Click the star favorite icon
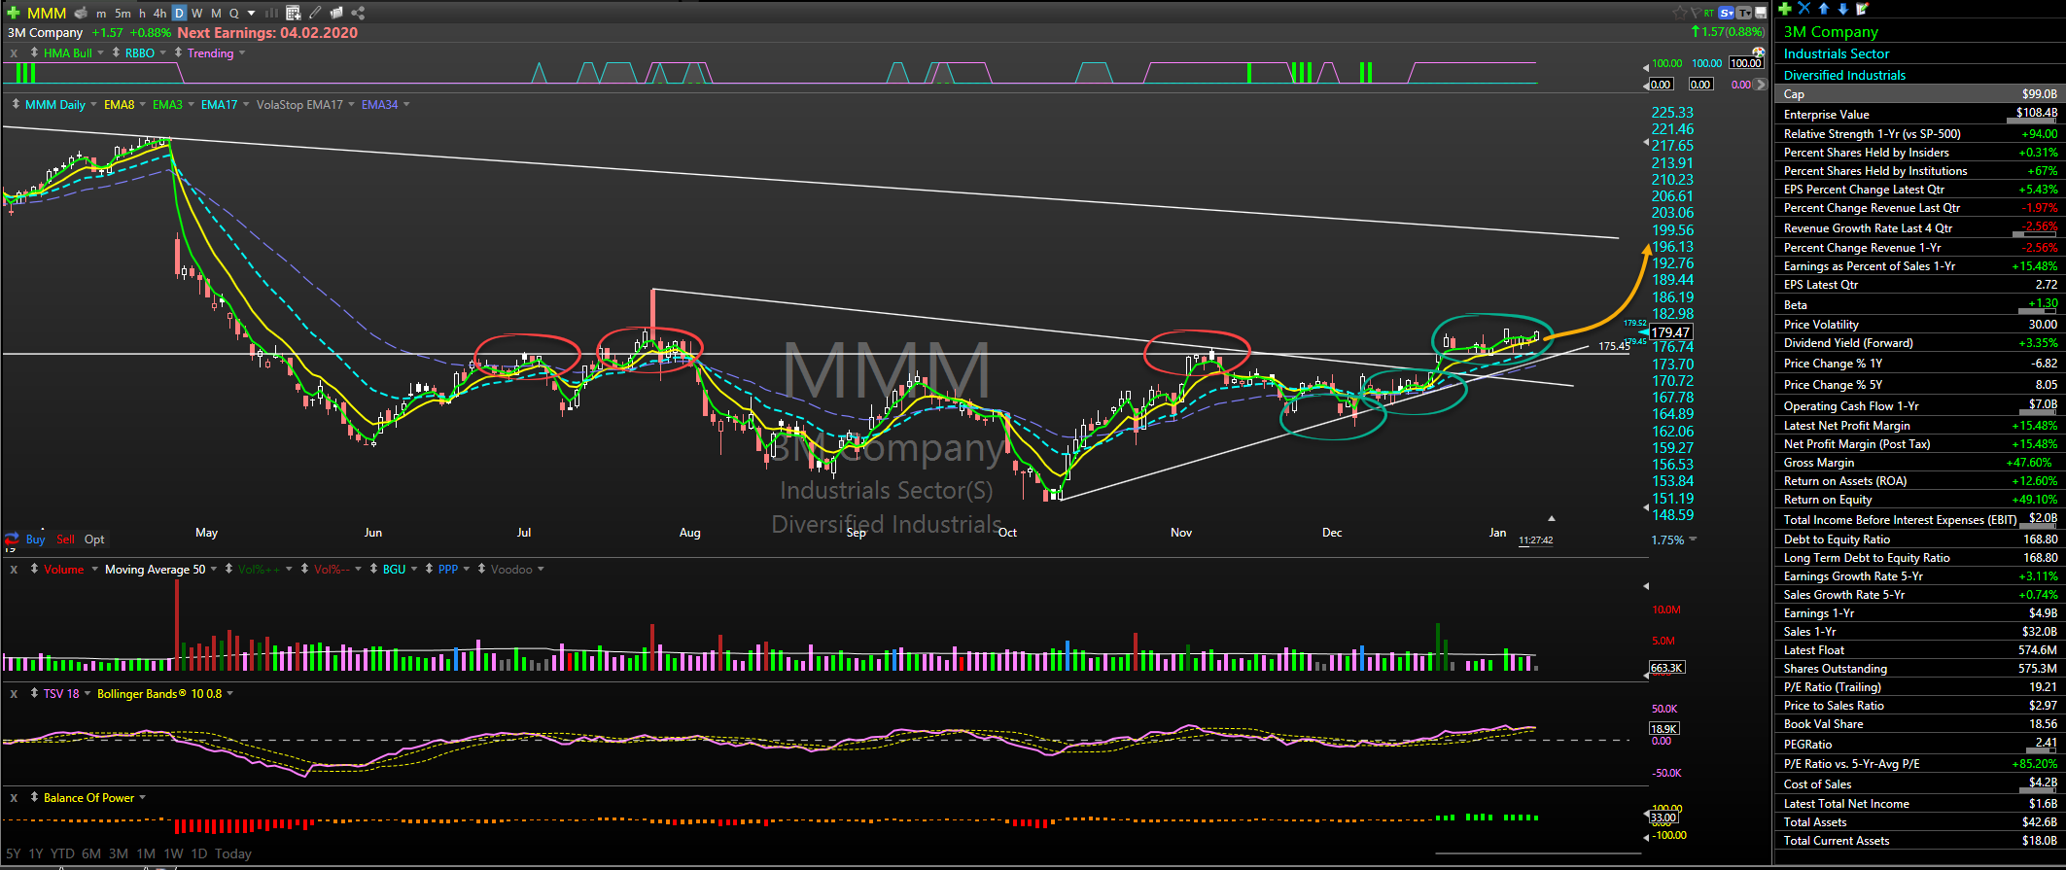The image size is (2066, 870). point(1680,13)
